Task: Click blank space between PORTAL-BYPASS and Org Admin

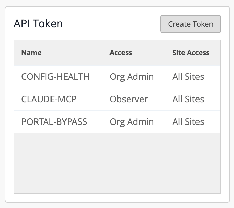Action: pyautogui.click(x=98, y=122)
